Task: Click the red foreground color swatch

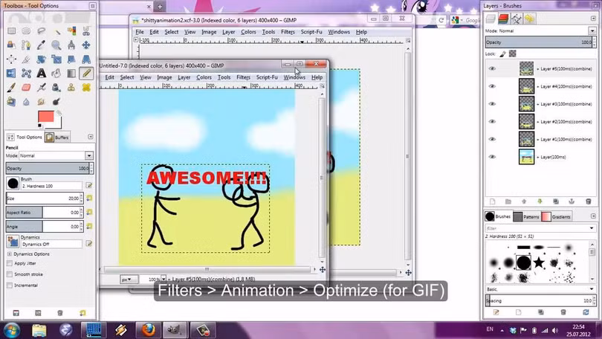Action: (45, 116)
